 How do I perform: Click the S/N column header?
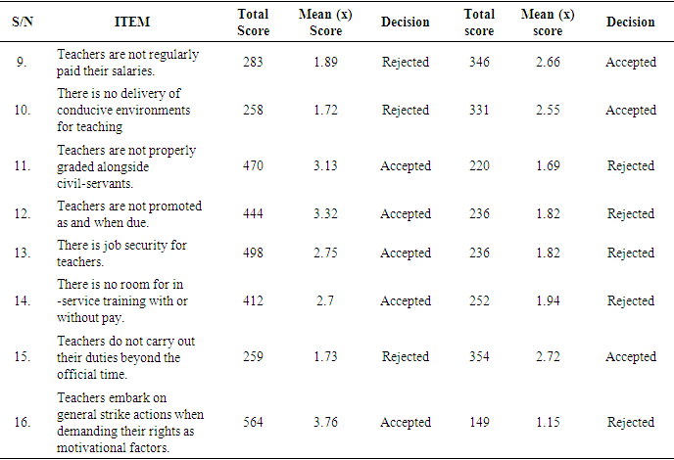pos(24,22)
